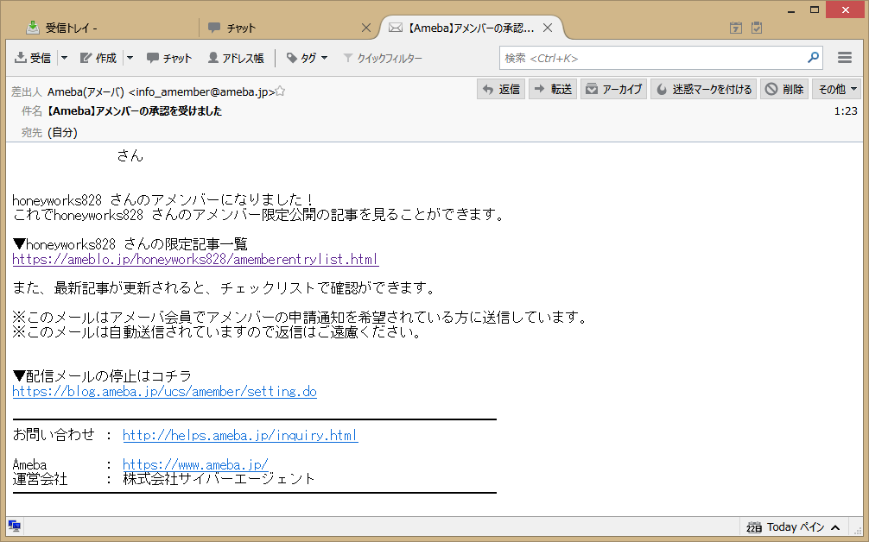The height and width of the screenshot is (542, 869).
Task: Delete the message with 削除
Action: 784,89
